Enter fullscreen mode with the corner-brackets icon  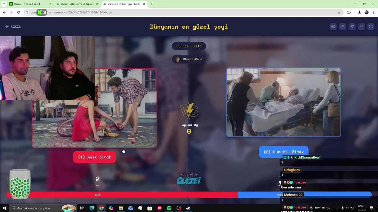pyautogui.click(x=371, y=26)
